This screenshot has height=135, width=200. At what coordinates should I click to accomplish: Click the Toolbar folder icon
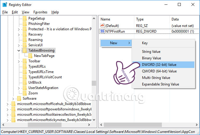tap(25, 61)
